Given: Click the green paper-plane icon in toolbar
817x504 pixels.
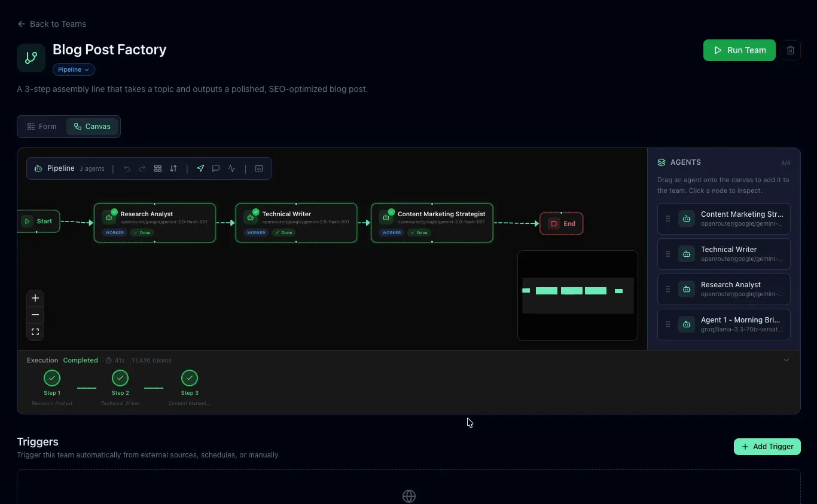Looking at the screenshot, I should tap(200, 168).
